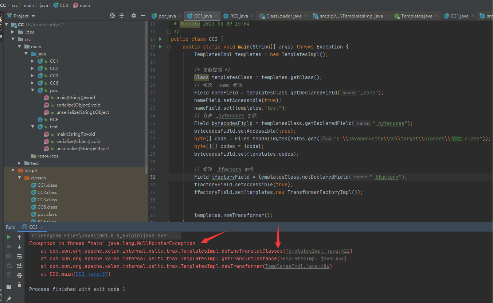Open Project panel settings gear
493x303 pixels.
pos(134,16)
